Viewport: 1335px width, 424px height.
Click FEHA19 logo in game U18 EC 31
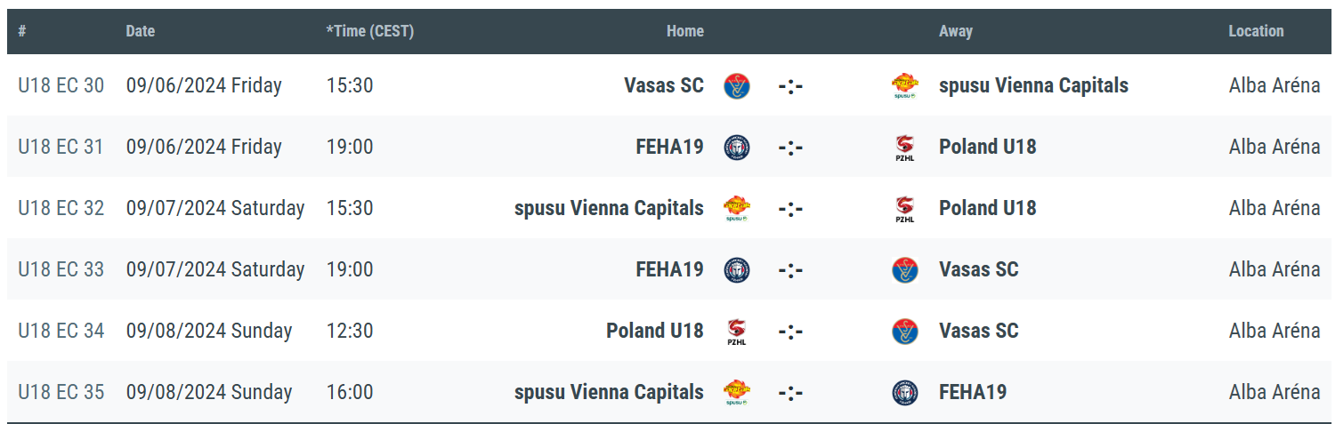[x=736, y=148]
